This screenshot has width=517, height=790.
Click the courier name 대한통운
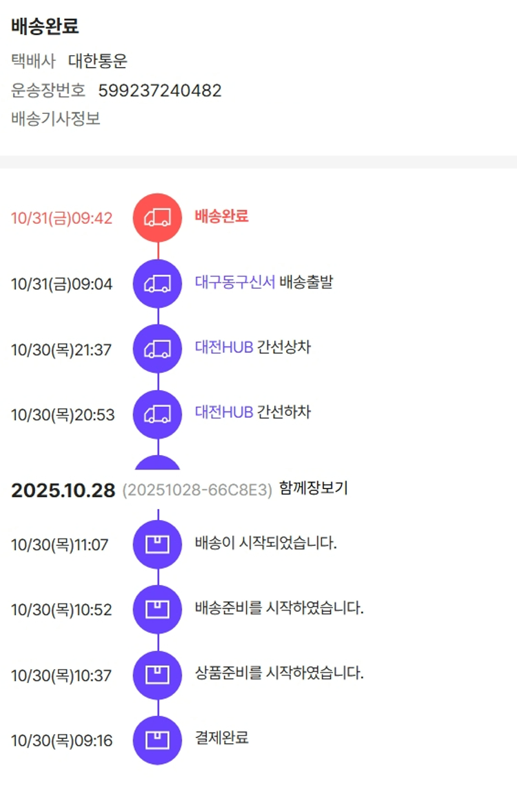point(98,61)
